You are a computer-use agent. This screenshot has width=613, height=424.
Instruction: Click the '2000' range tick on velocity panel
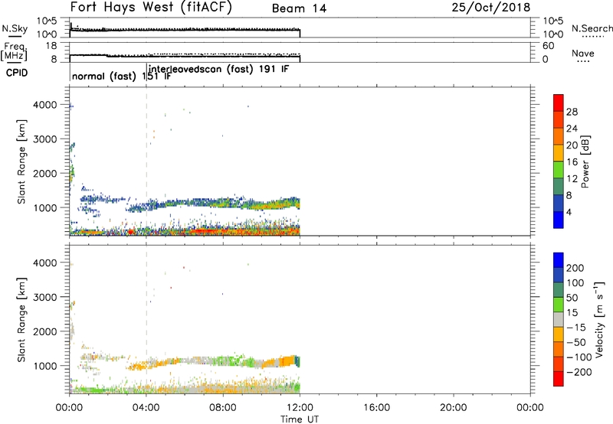46,331
